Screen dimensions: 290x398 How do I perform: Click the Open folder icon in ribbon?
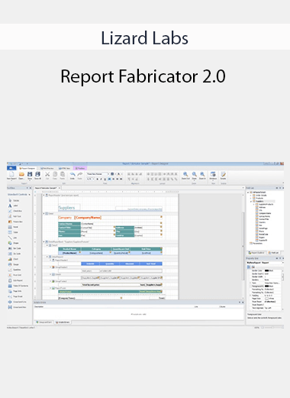(x=21, y=174)
